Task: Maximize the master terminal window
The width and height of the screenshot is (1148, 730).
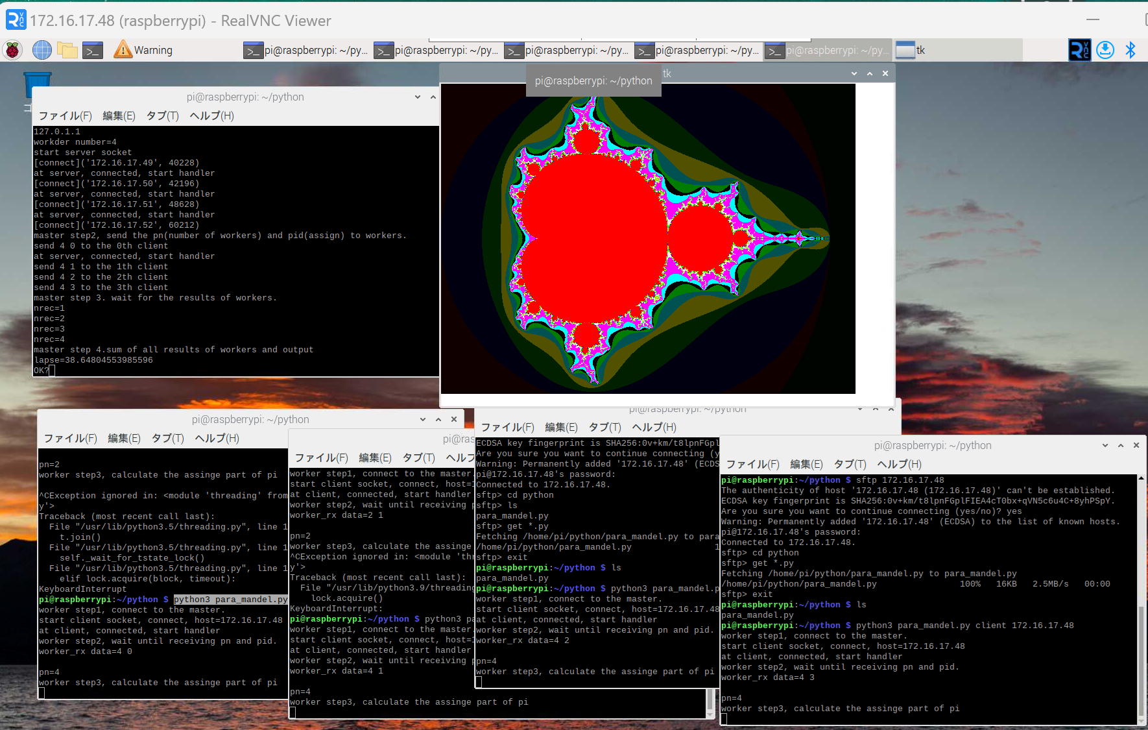Action: 433,97
